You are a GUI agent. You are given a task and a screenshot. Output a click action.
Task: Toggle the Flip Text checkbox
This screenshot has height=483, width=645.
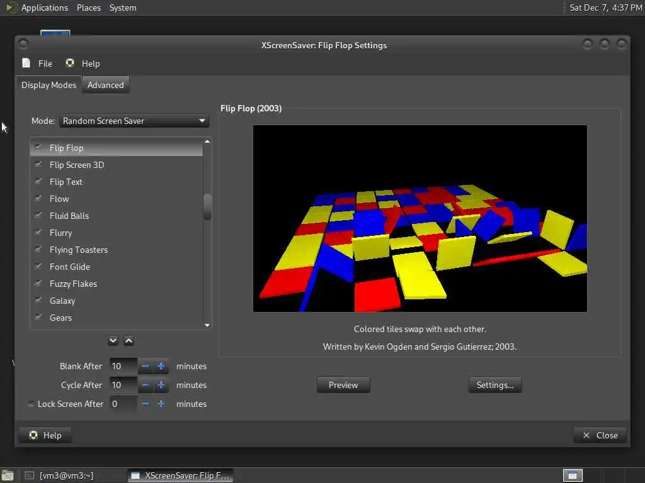pos(38,181)
